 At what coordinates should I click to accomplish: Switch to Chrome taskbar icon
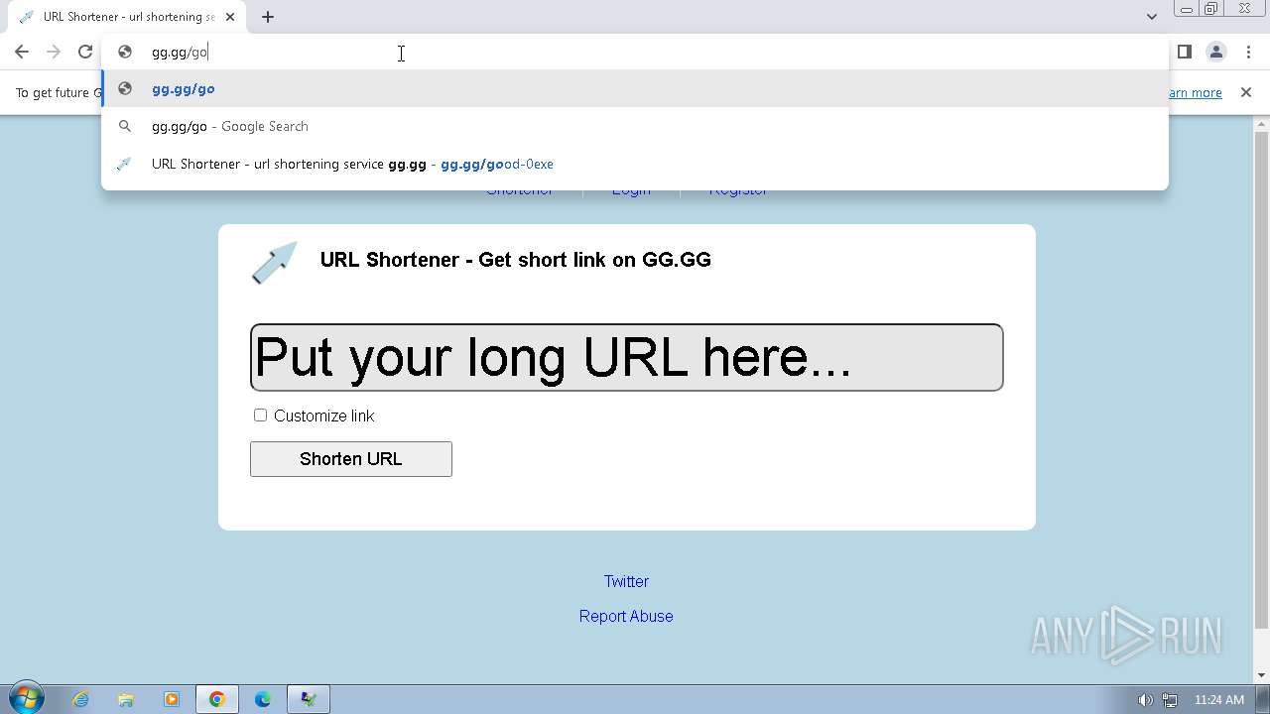(217, 699)
